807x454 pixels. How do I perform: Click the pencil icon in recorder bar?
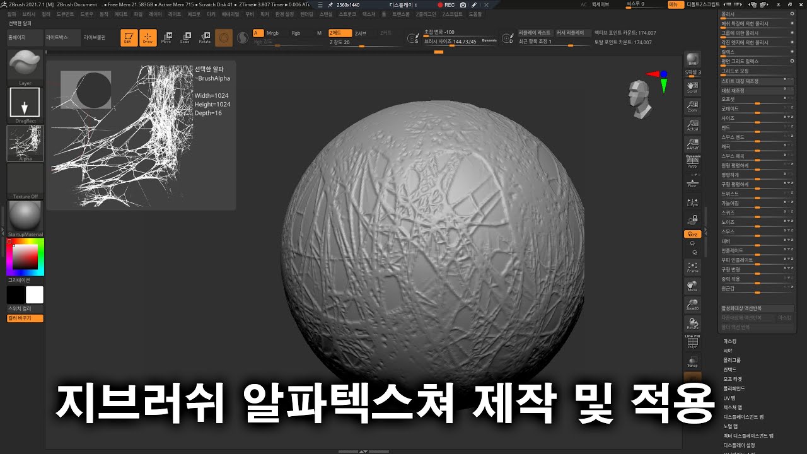coord(473,4)
